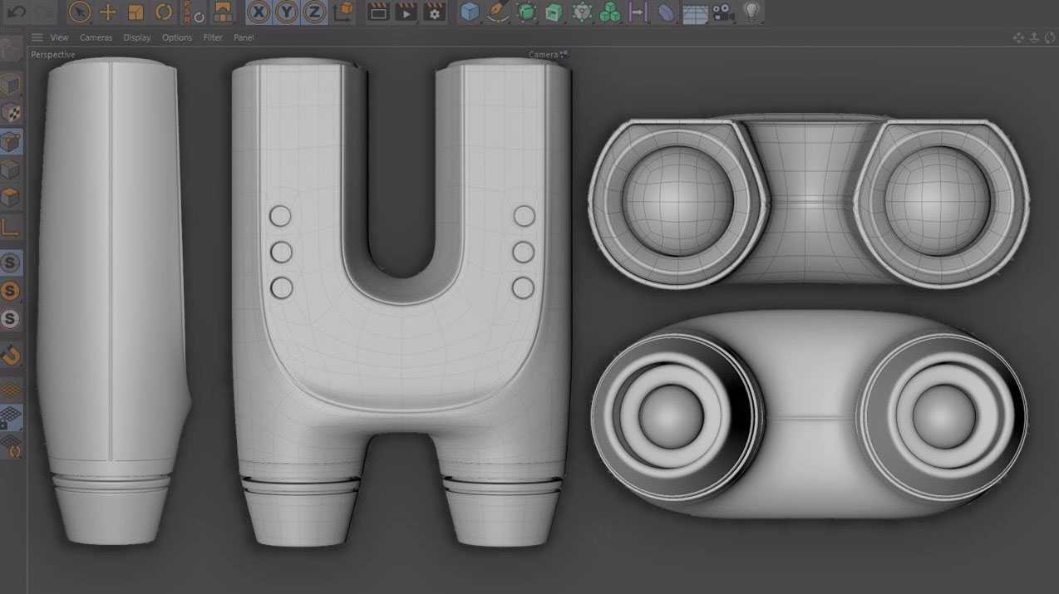Activate the Scale tool

(x=134, y=12)
